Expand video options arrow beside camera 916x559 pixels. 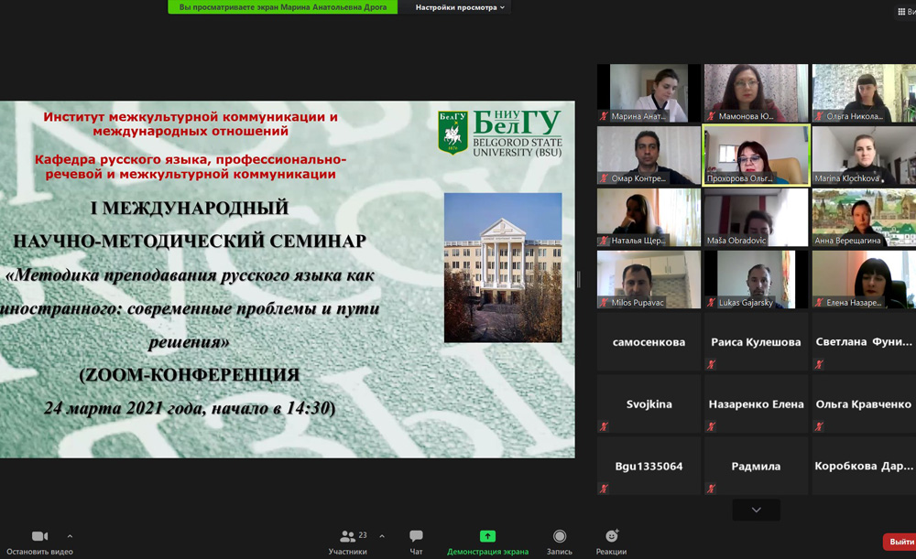70,536
